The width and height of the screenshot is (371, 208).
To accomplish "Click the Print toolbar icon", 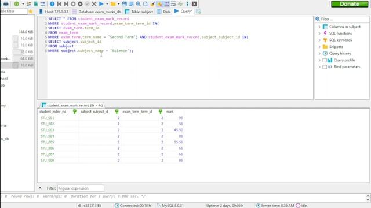I will [x=6, y=4].
